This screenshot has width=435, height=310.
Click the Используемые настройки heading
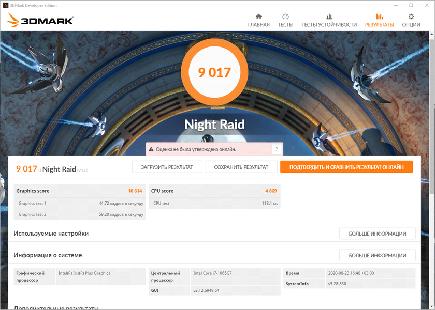51,234
